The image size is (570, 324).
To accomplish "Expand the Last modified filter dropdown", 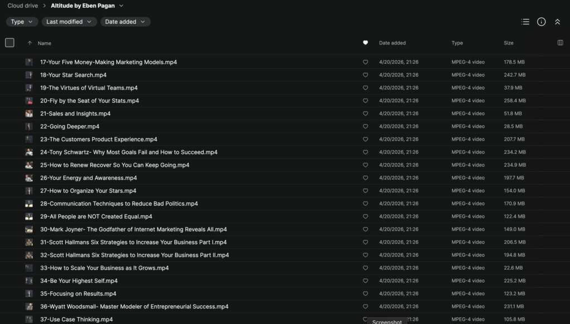I will (69, 22).
